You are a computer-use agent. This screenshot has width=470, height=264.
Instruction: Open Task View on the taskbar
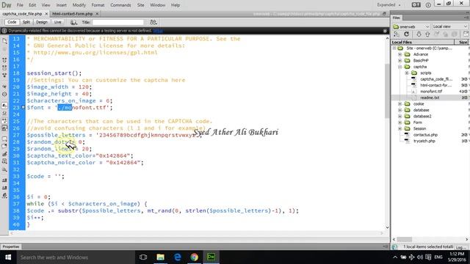click(143, 257)
